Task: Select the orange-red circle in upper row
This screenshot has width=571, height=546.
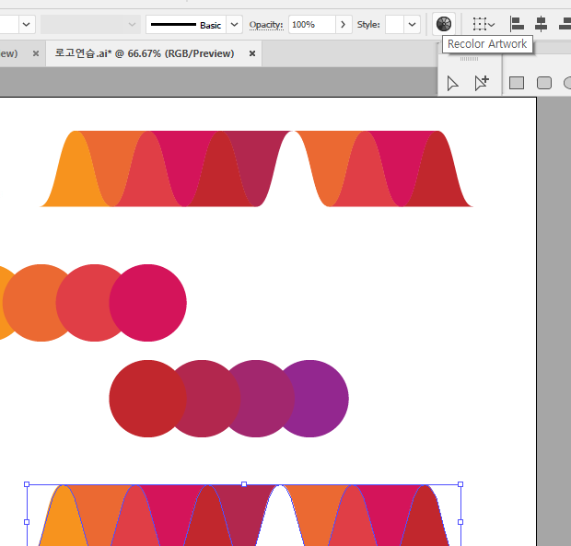Action: [x=35, y=303]
